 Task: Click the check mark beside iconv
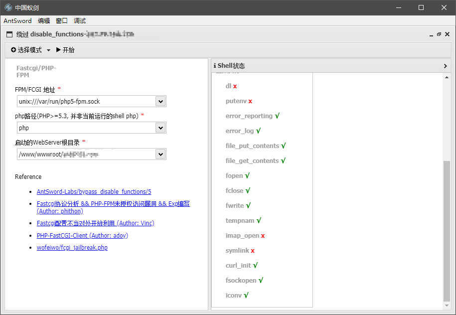(246, 295)
